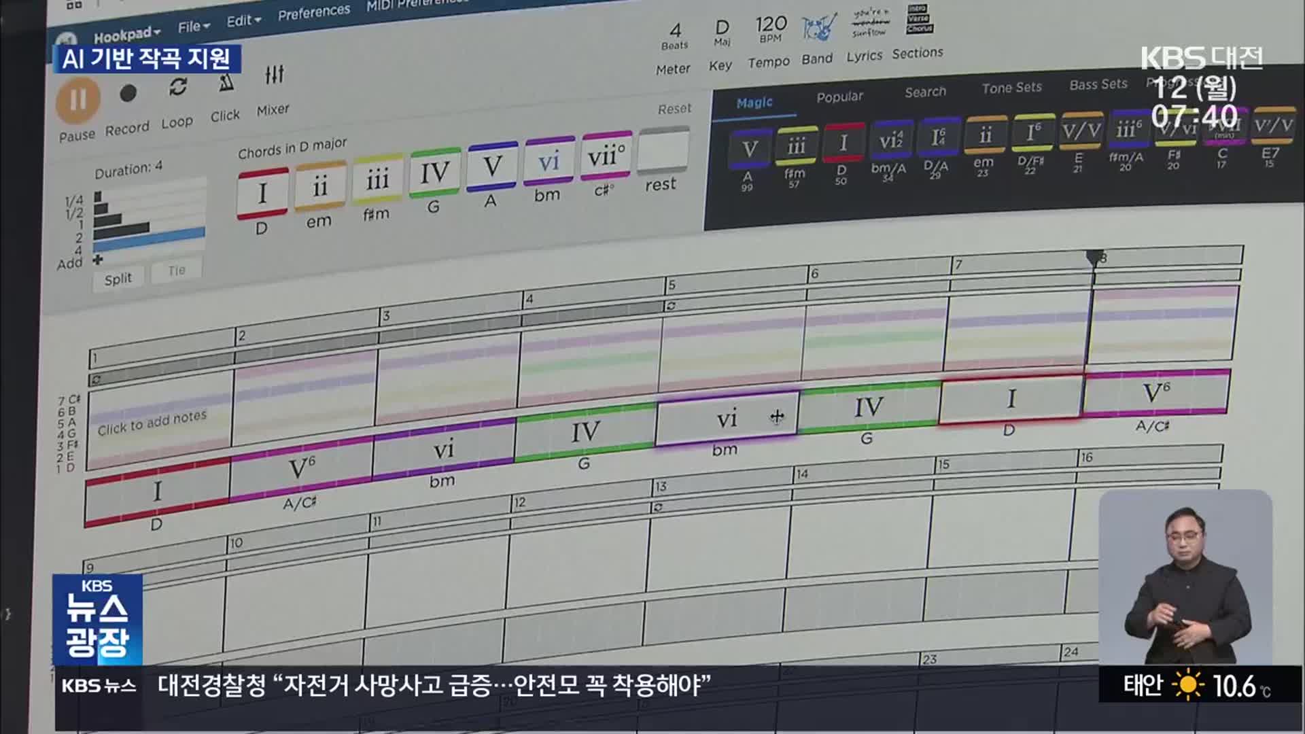
Task: Click the Split duration button
Action: (118, 279)
